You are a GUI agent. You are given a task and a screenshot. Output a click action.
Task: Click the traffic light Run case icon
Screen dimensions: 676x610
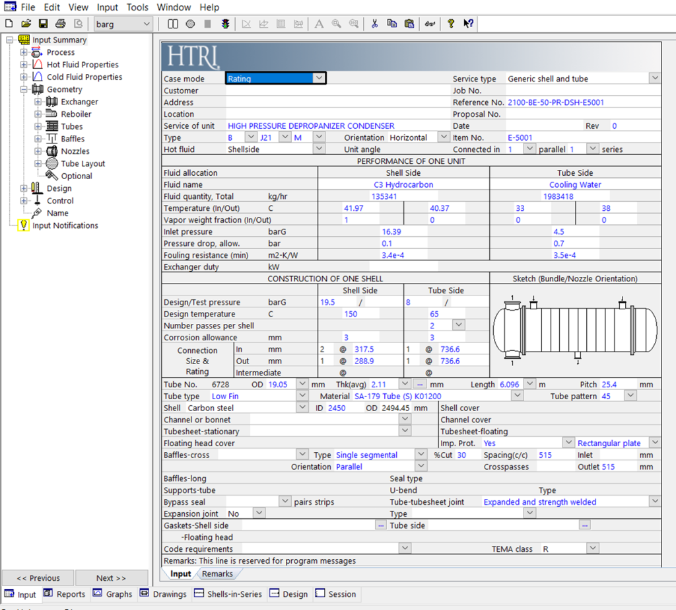[225, 24]
